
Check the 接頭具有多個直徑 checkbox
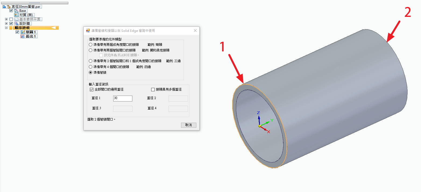point(153,89)
